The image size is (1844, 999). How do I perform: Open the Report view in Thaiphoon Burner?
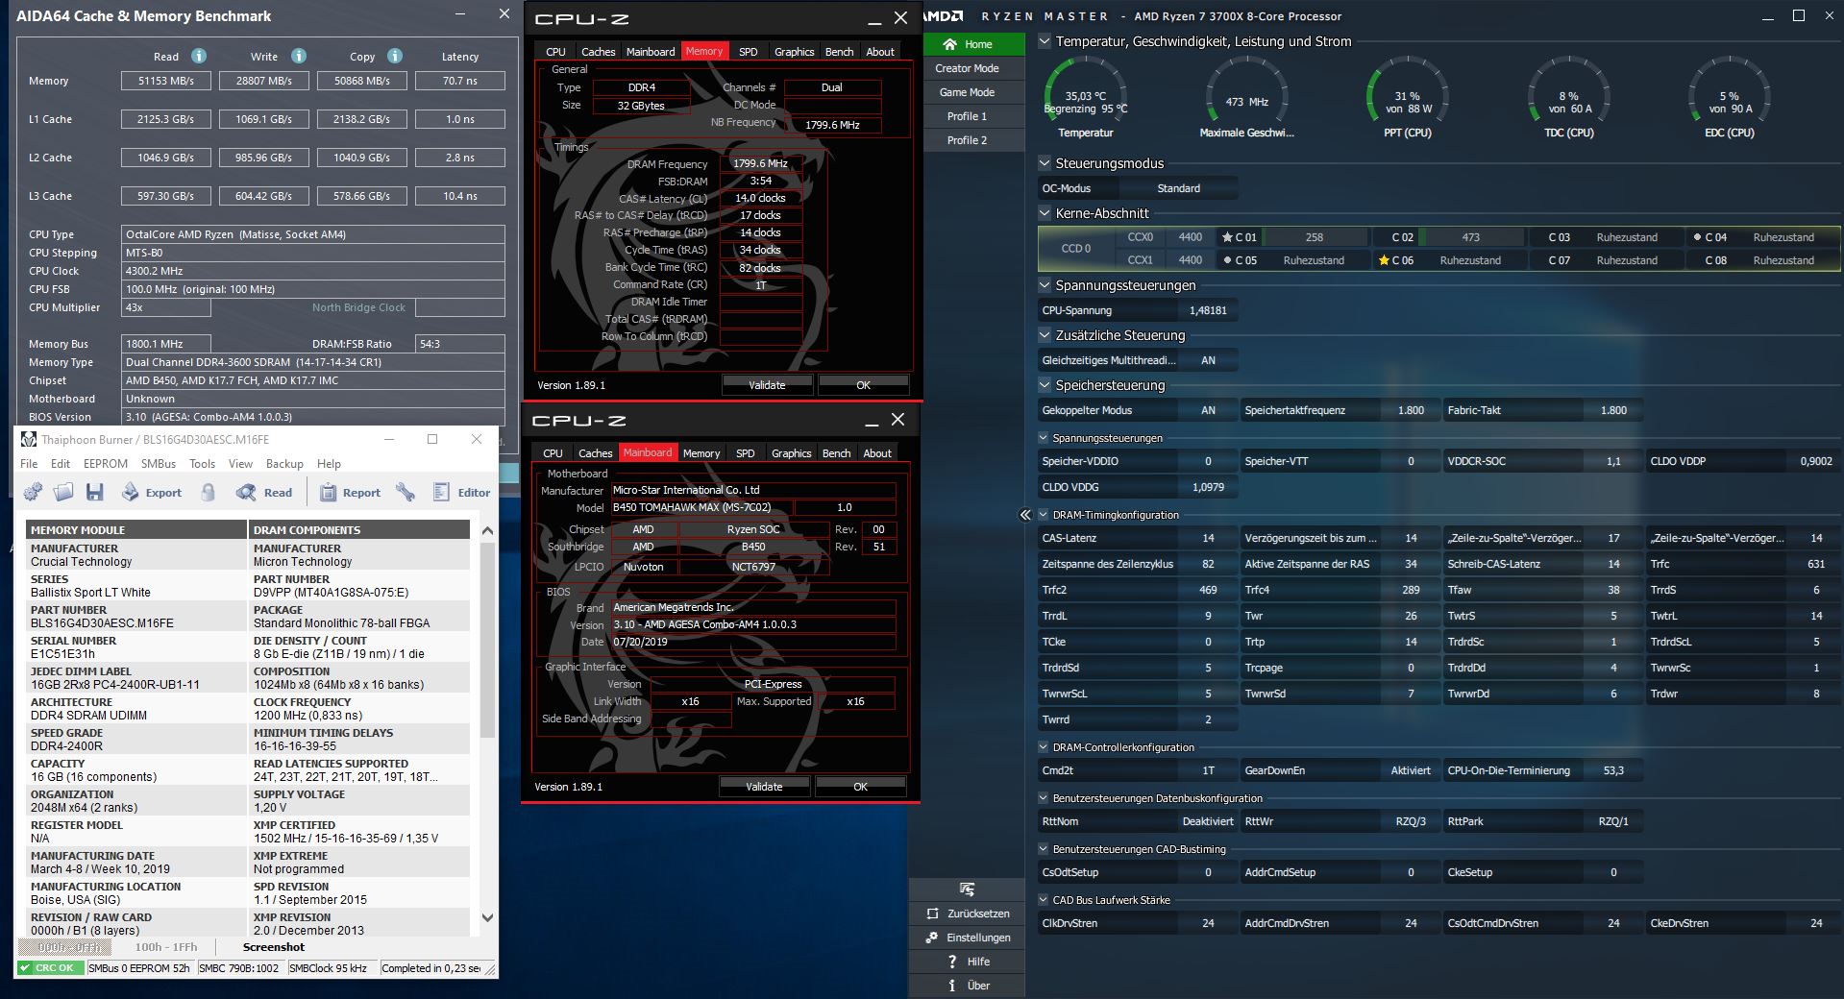[350, 493]
